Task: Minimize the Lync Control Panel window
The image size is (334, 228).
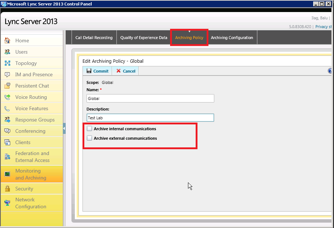Action: (316, 4)
